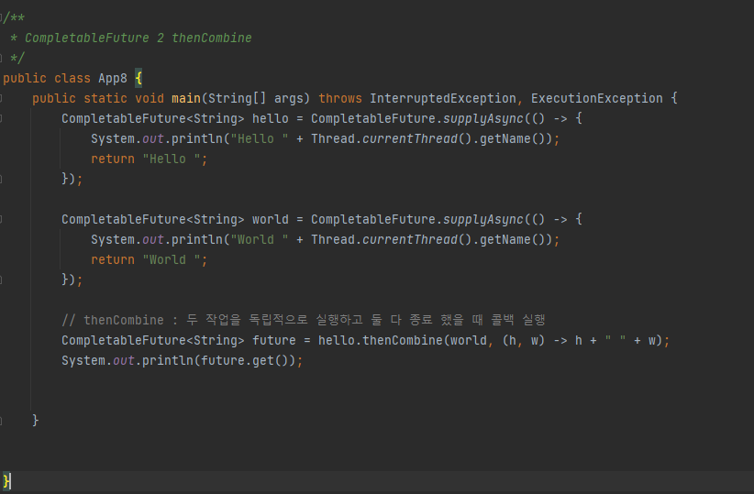The image size is (754, 494).
Task: Click the return "World " statement
Action: click(150, 260)
